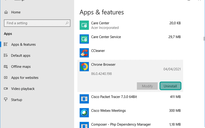Click the Care Center app icon

[x=84, y=25]
